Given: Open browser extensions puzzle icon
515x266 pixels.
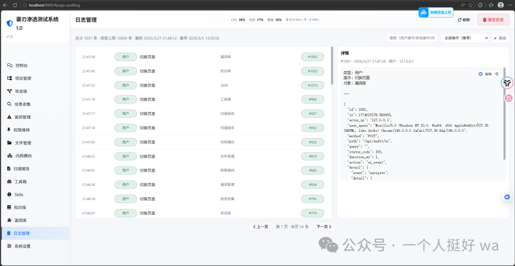Looking at the screenshot, I should [480, 5].
